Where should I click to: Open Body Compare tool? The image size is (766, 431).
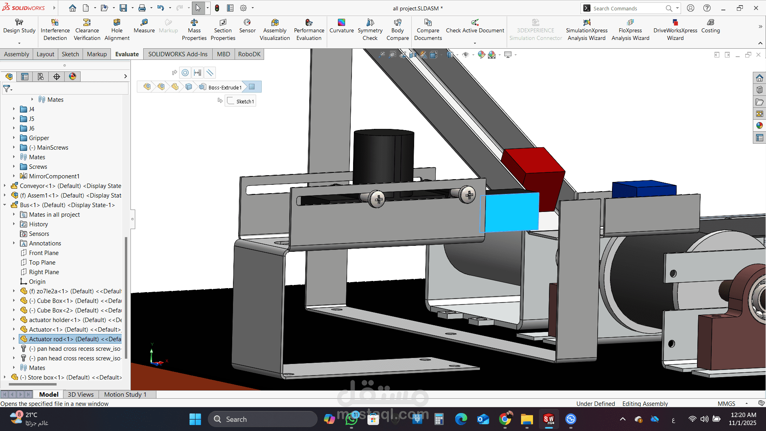click(397, 30)
